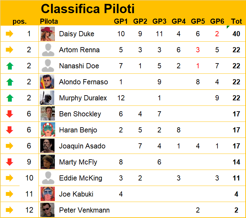This screenshot has height=218, width=246.
Task: Click Murphy Duralex's GP1 score of 12
Action: point(121,98)
